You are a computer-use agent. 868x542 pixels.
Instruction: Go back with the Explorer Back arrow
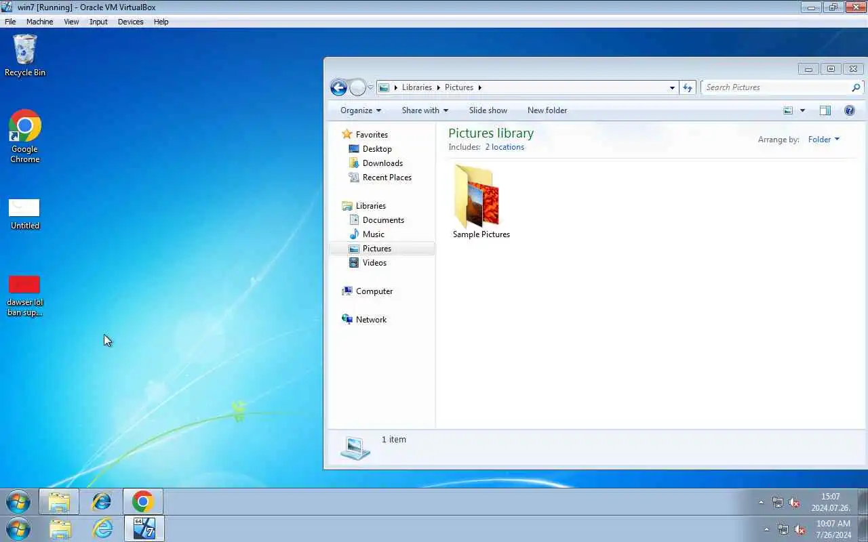click(x=338, y=87)
